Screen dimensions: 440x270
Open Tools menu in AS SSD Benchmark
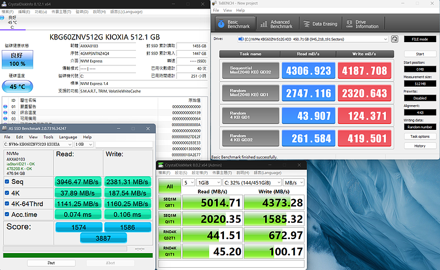tap(49, 137)
